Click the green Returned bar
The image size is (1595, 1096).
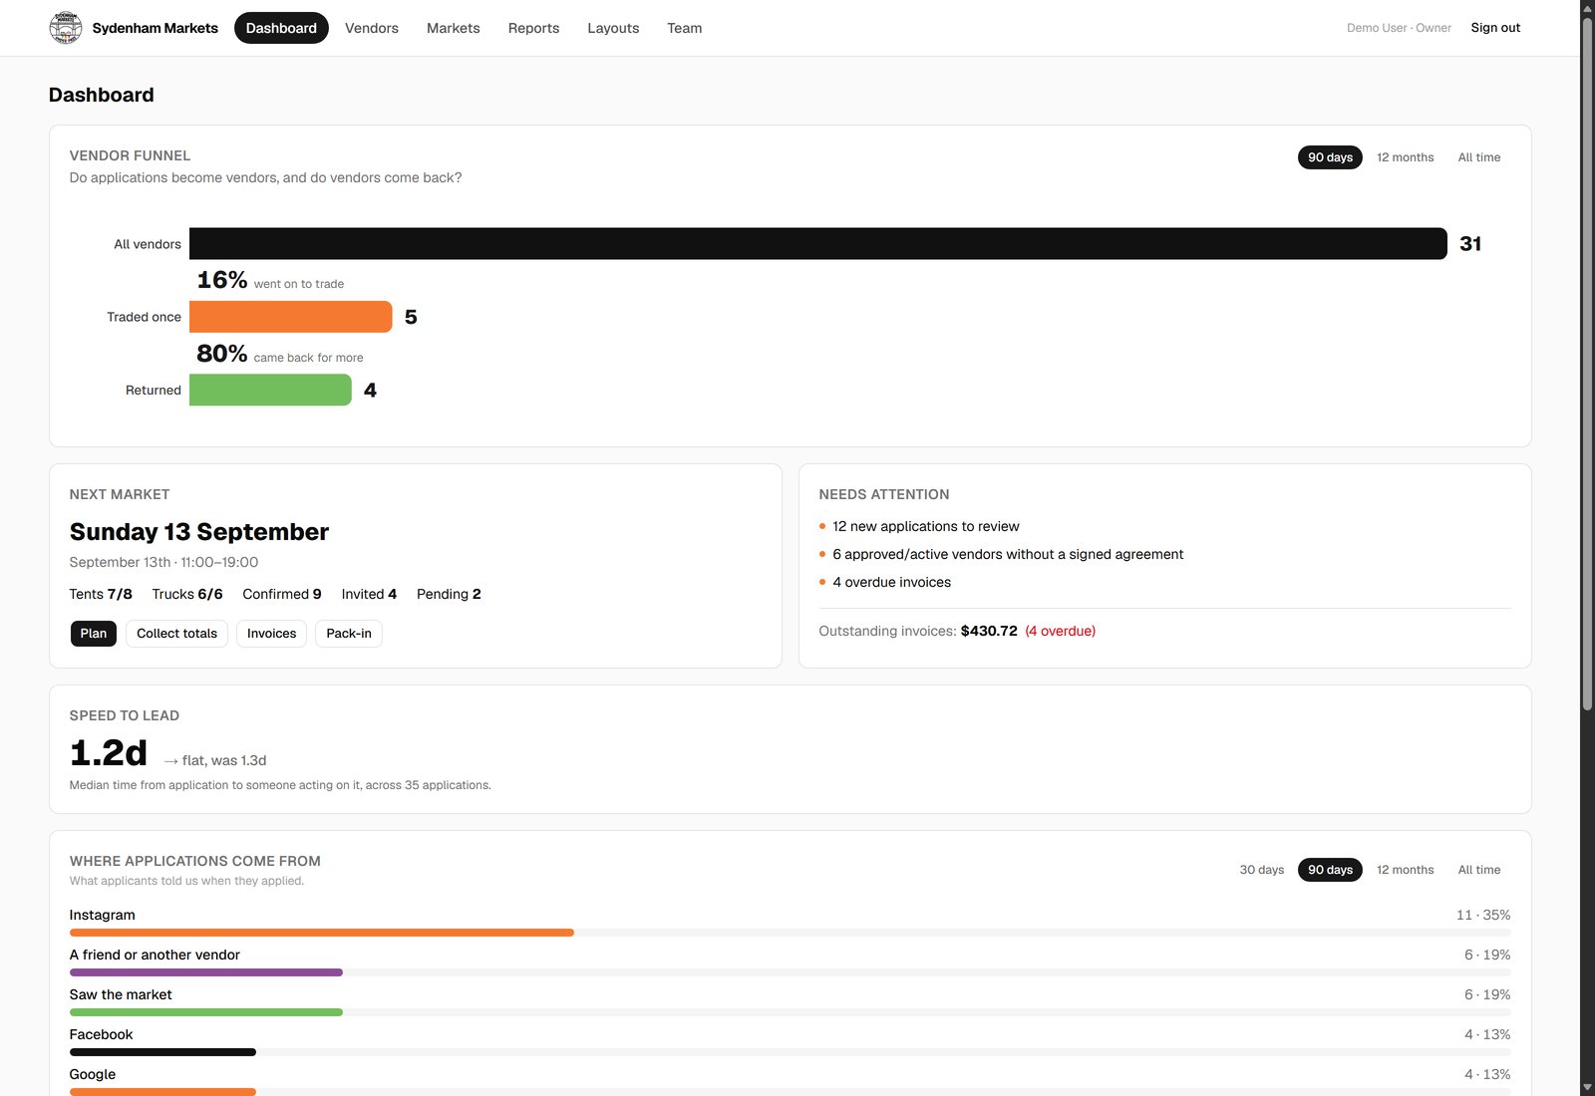click(270, 390)
